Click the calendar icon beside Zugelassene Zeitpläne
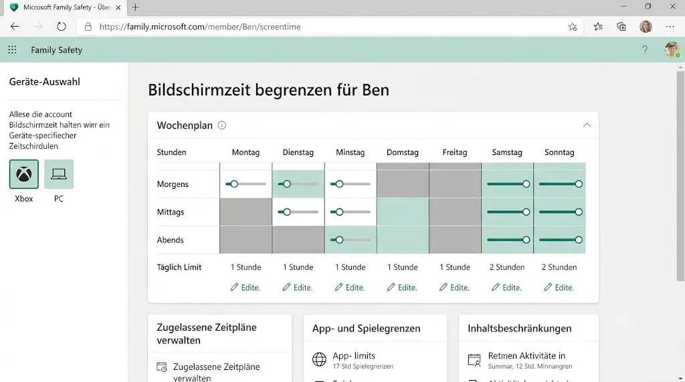This screenshot has height=382, width=685. 162,367
